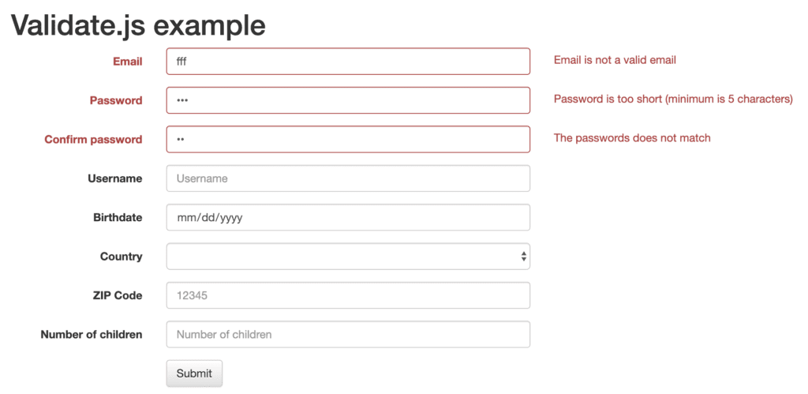The height and width of the screenshot is (394, 808).
Task: Click the Confirm password label
Action: [x=93, y=140]
